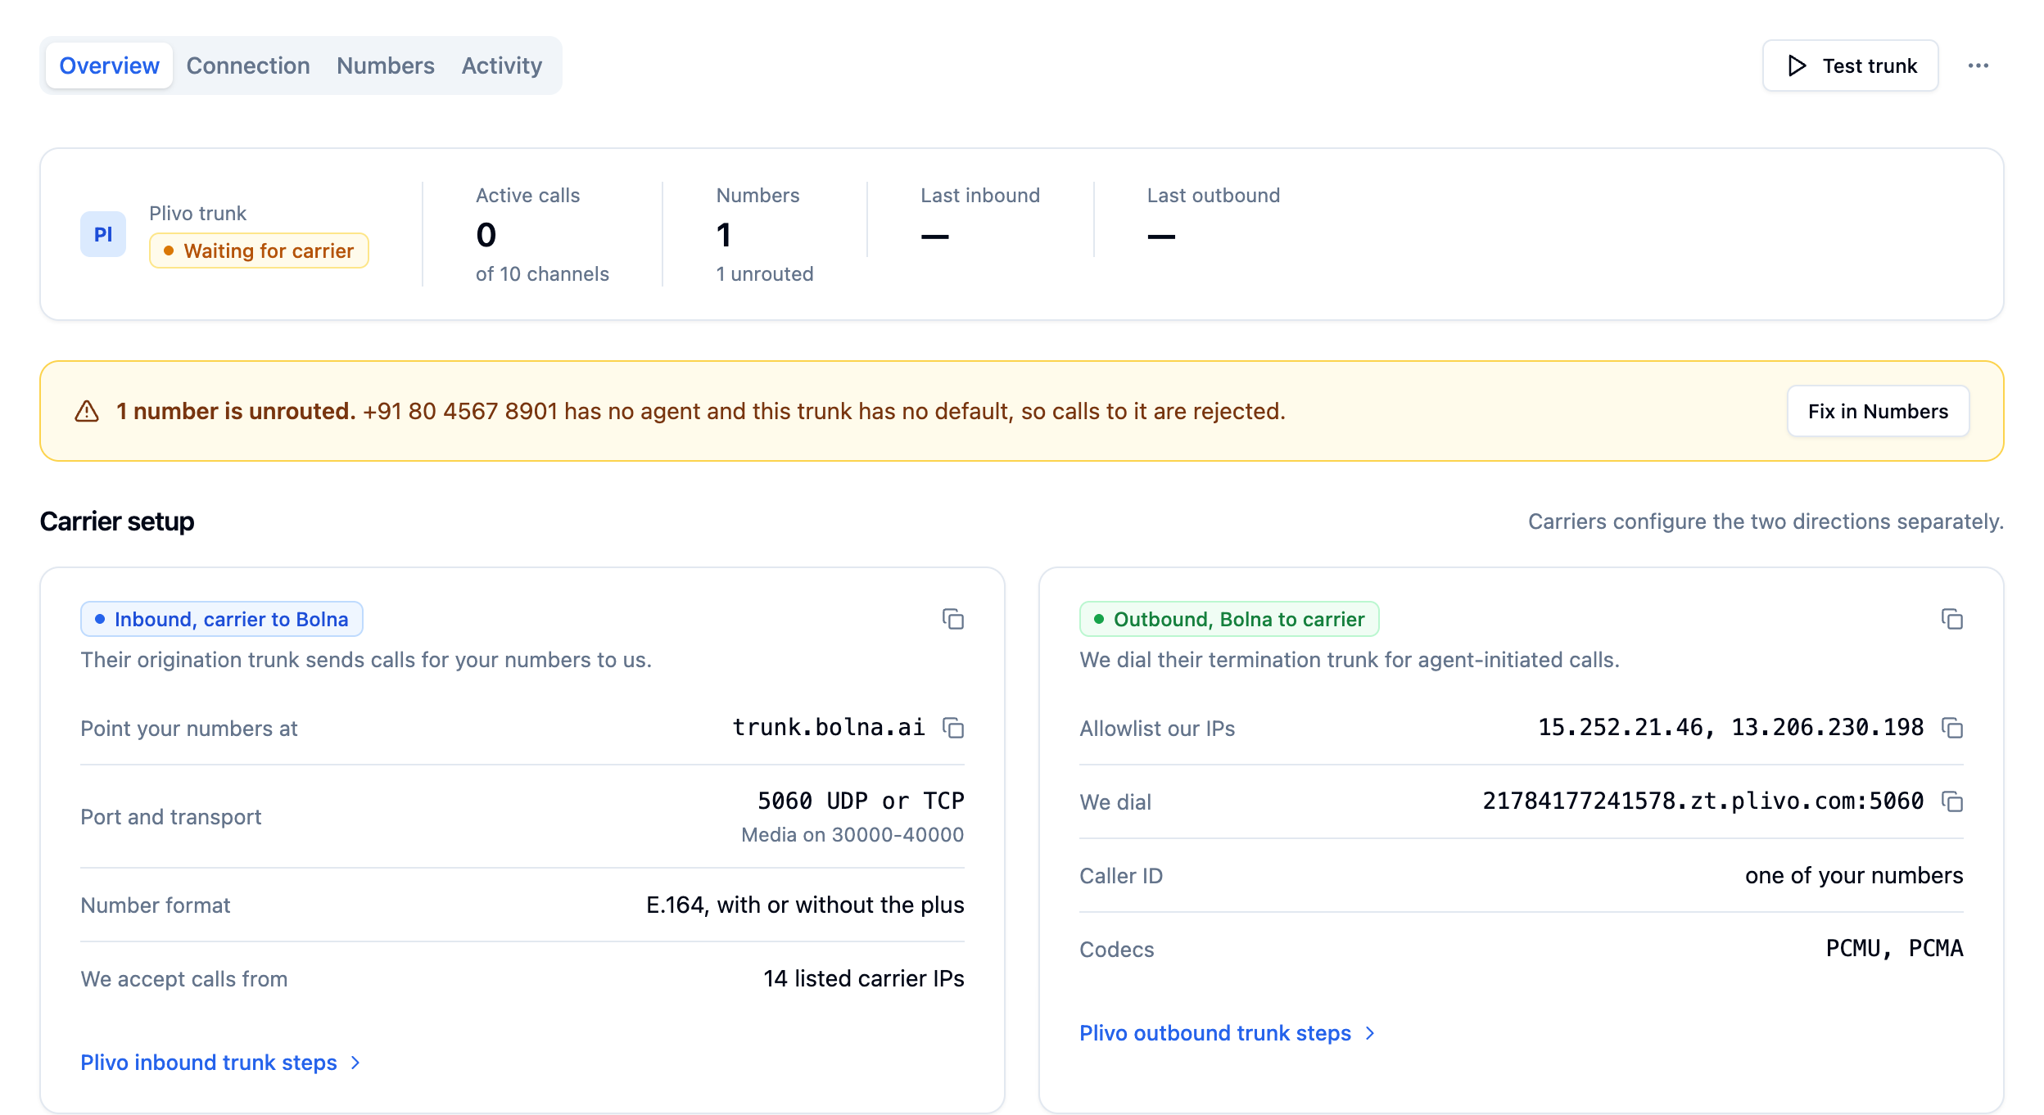
Task: Click the PI carrier avatar badge
Action: (x=103, y=234)
